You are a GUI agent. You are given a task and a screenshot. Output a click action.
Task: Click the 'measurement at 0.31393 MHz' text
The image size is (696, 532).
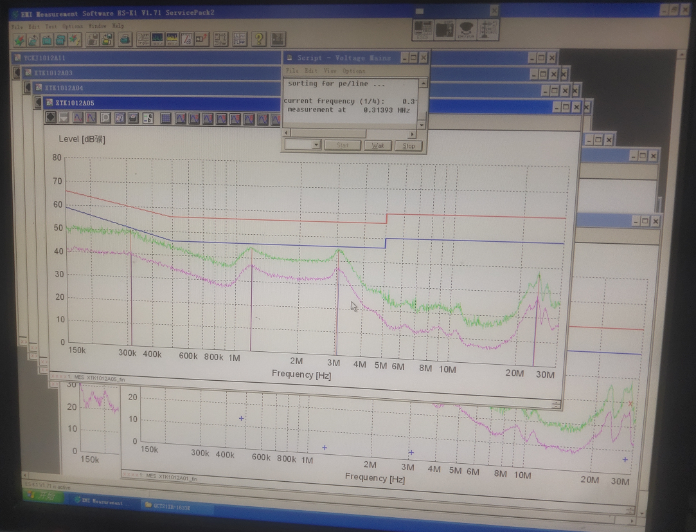pos(349,110)
